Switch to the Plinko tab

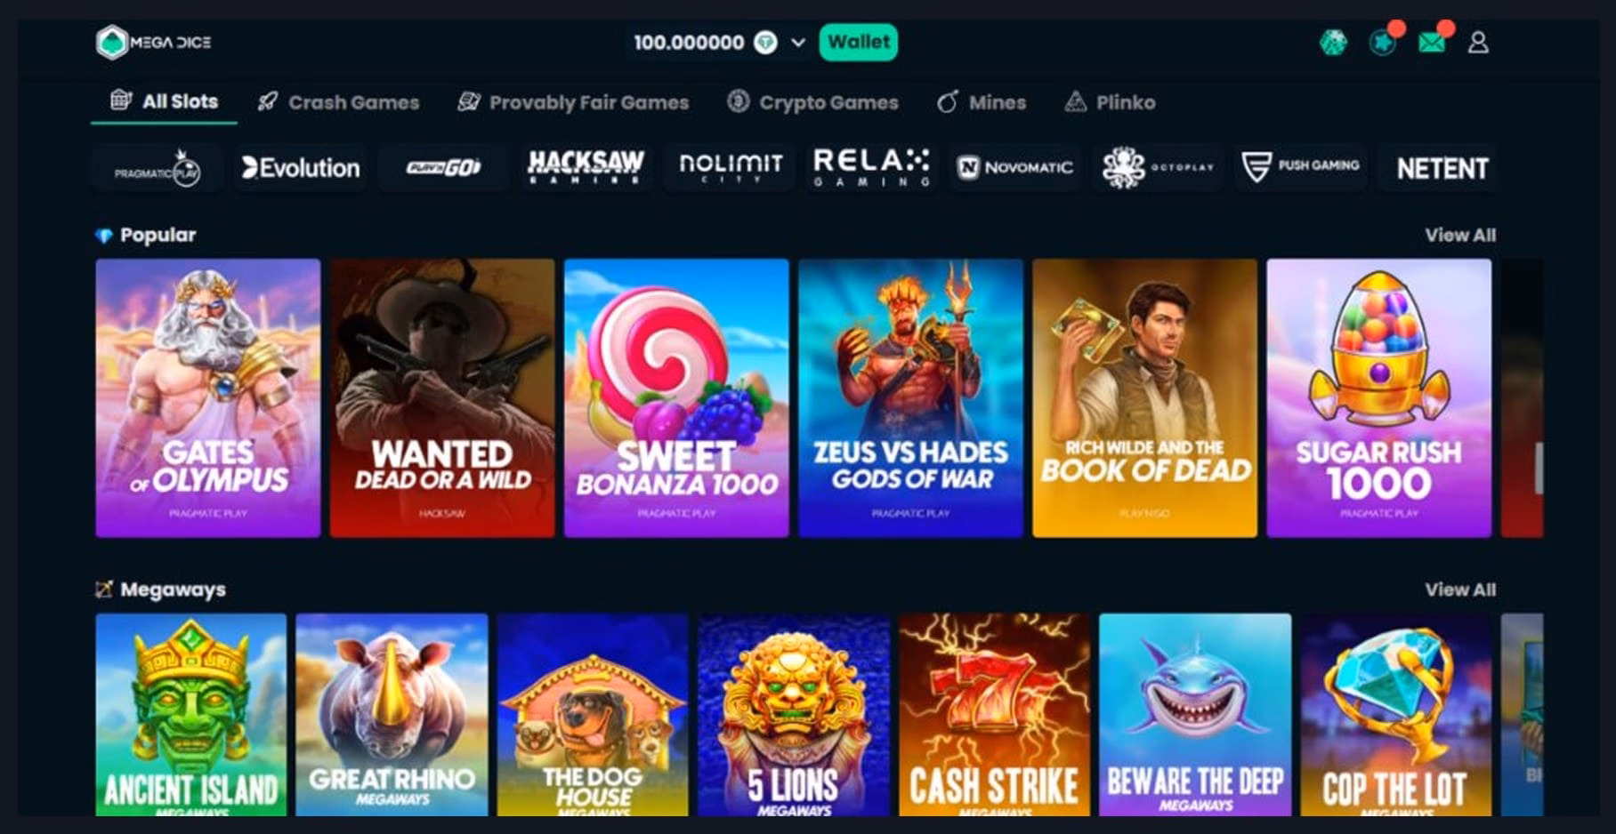(x=1110, y=102)
